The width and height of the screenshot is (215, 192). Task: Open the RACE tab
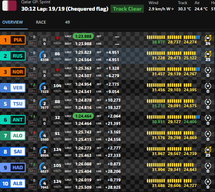pyautogui.click(x=41, y=22)
